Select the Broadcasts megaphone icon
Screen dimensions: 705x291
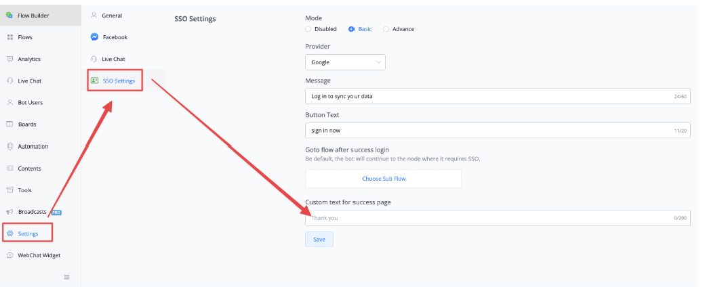(9, 212)
